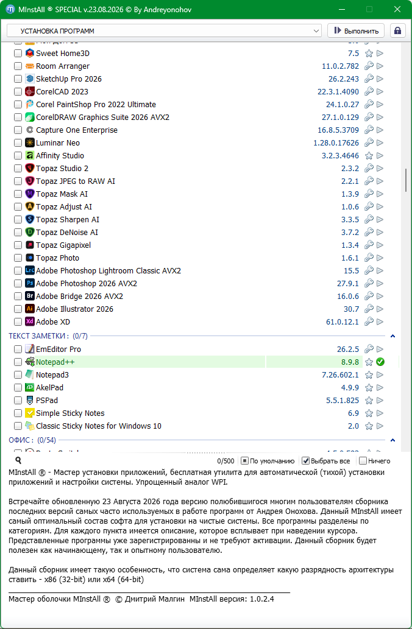Click the Adobe Bridge Br icon
Image resolution: width=412 pixels, height=629 pixels.
tap(30, 297)
